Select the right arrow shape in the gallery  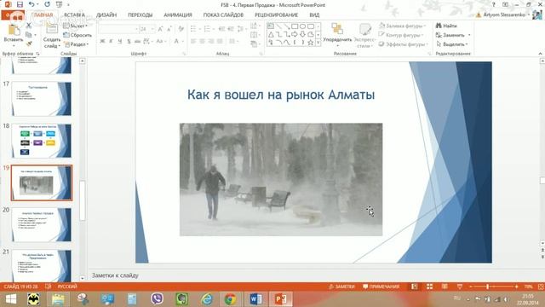[295, 34]
